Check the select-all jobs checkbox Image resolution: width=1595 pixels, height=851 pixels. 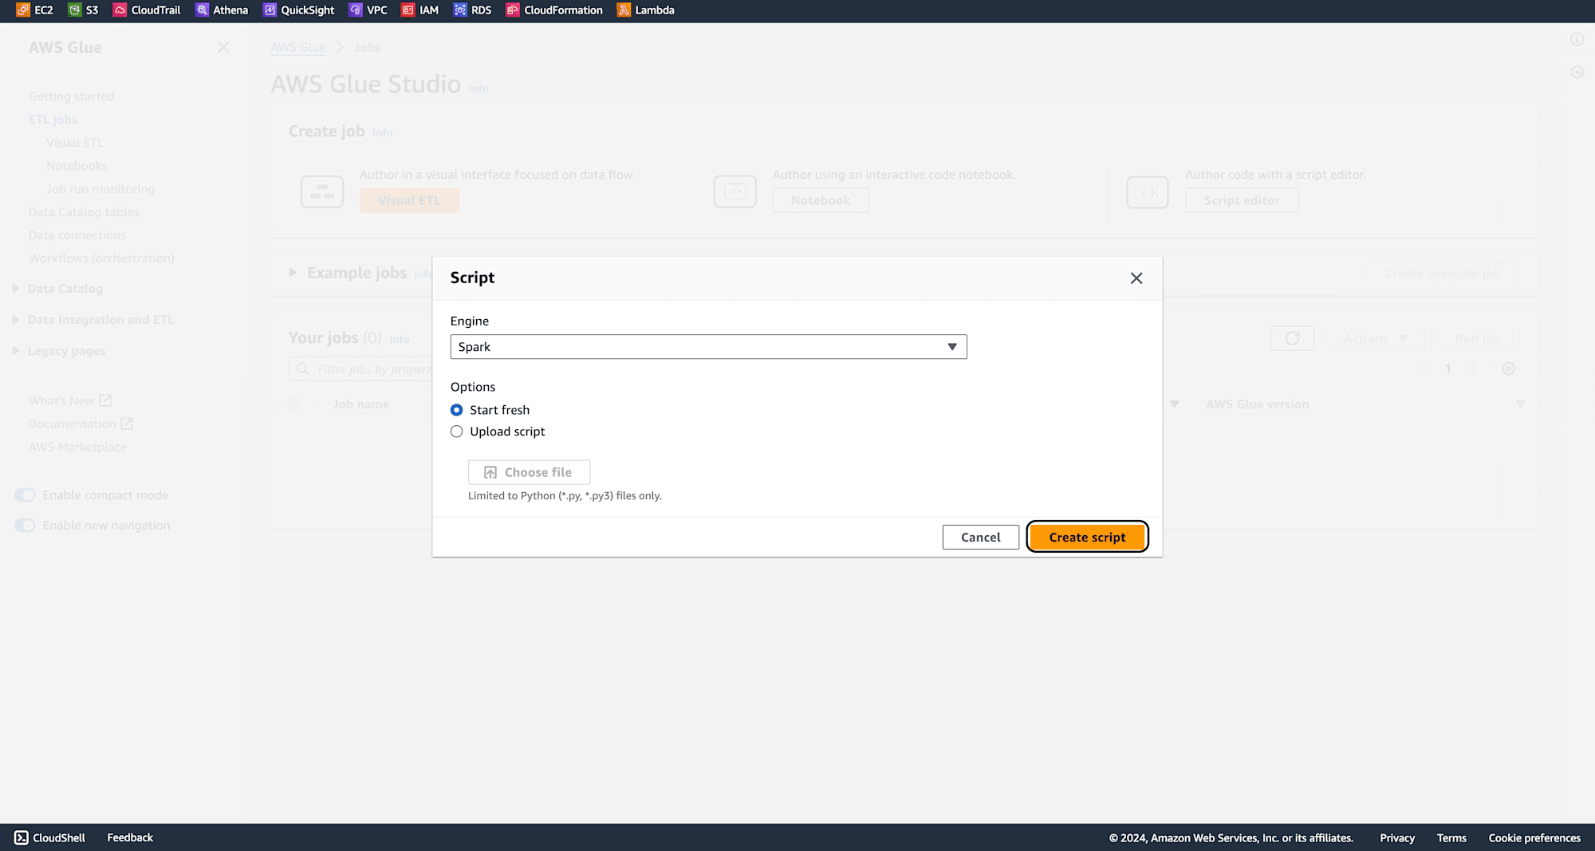click(295, 404)
